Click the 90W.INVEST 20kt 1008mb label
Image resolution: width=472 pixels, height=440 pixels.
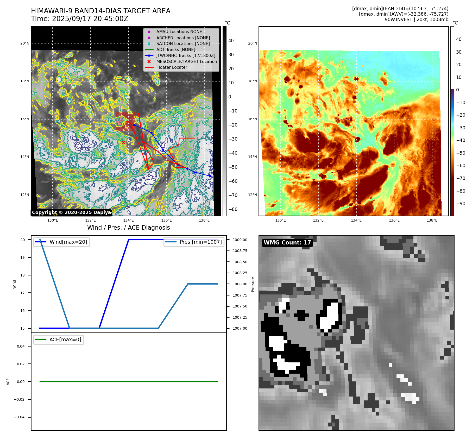[x=417, y=20]
